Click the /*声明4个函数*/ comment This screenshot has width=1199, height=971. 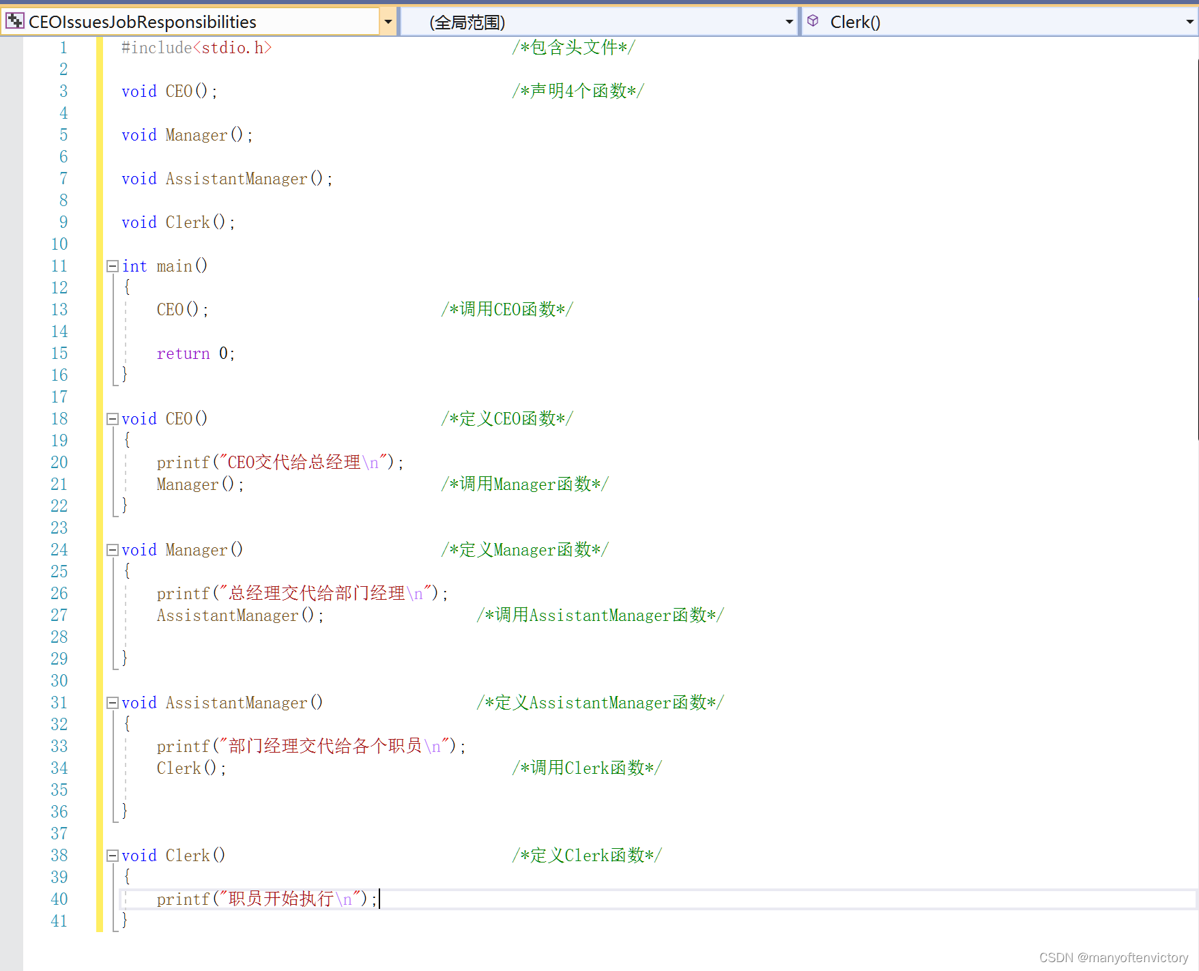pyautogui.click(x=578, y=91)
